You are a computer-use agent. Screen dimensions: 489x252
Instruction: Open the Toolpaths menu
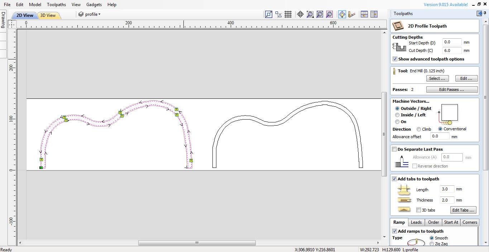[x=56, y=5]
